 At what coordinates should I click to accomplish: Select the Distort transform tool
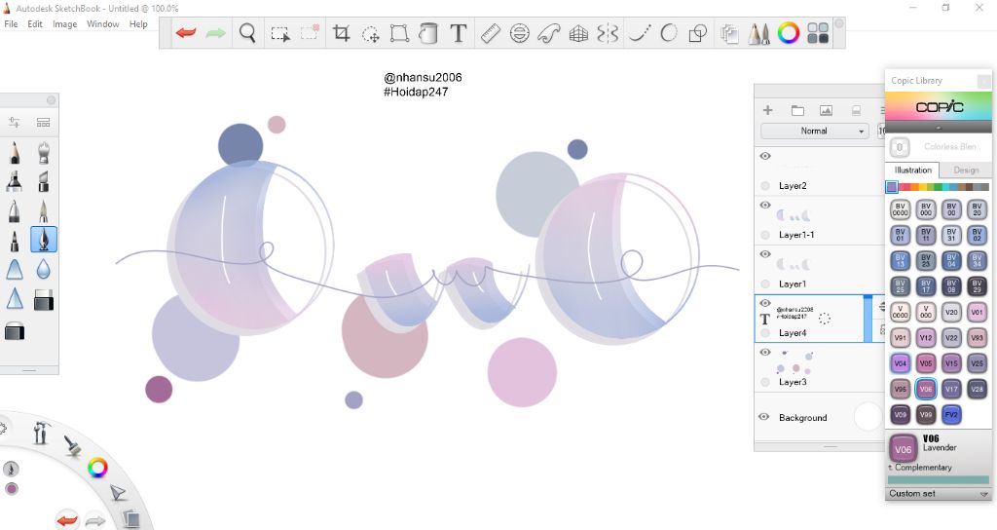399,33
